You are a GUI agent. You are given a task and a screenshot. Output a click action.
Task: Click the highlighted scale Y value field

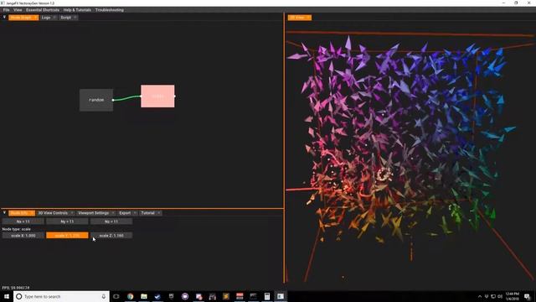(67, 236)
